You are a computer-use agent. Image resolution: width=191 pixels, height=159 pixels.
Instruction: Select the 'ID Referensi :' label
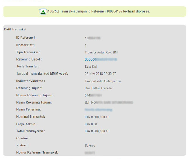click(26, 38)
